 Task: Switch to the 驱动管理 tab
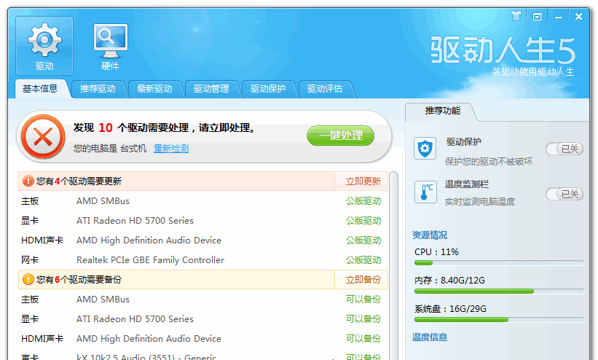211,89
